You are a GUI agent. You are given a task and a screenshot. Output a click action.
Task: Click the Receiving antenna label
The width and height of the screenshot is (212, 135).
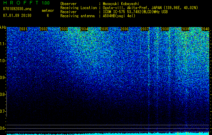(x=78, y=16)
